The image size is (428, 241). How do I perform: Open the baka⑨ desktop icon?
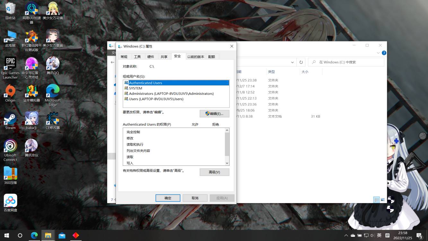(31, 121)
